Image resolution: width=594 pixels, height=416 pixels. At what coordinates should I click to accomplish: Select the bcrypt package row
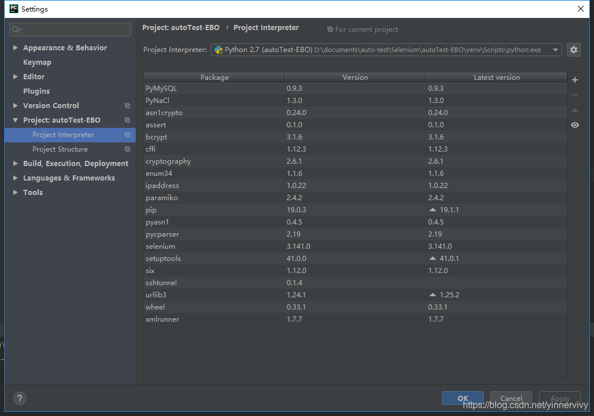(355, 137)
